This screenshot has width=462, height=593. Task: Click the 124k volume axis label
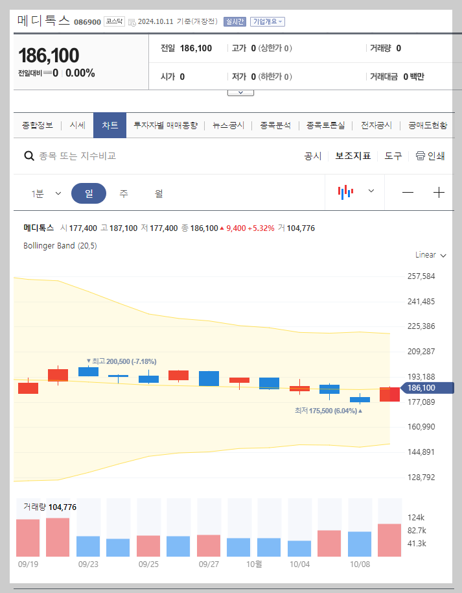416,518
